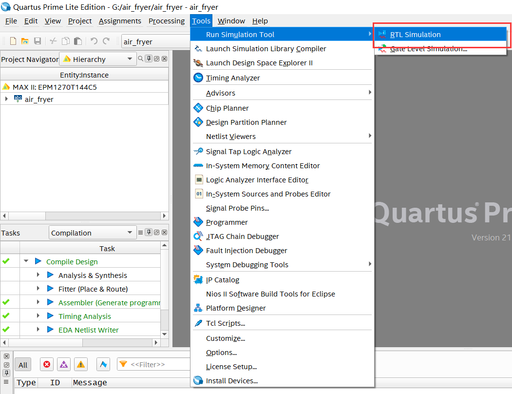Select Run Simulation Tool menu entry
512x394 pixels.
(x=282, y=34)
